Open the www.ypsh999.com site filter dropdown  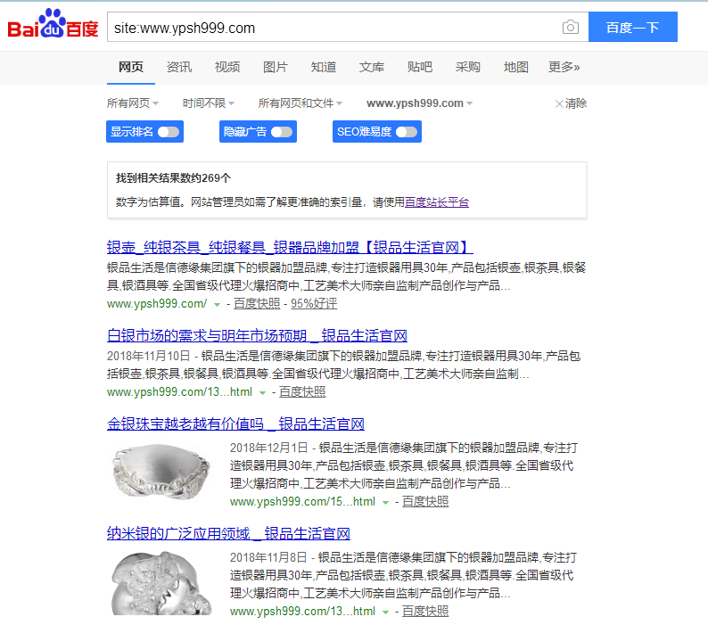tap(419, 103)
